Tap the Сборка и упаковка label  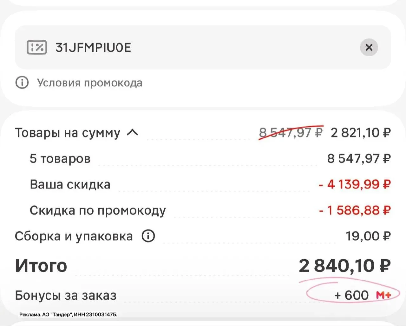pyautogui.click(x=74, y=236)
